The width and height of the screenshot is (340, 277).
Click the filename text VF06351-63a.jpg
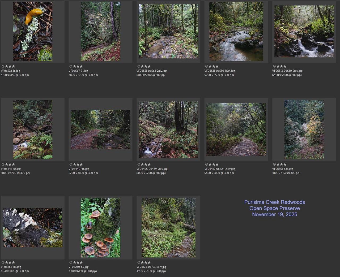pyautogui.click(x=283, y=169)
